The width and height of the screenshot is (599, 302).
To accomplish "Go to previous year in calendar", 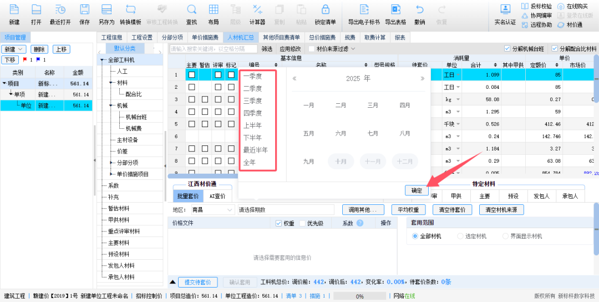I will pos(295,79).
